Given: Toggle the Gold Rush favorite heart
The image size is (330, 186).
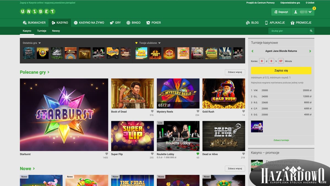Looking at the screenshot, I should (x=243, y=111).
